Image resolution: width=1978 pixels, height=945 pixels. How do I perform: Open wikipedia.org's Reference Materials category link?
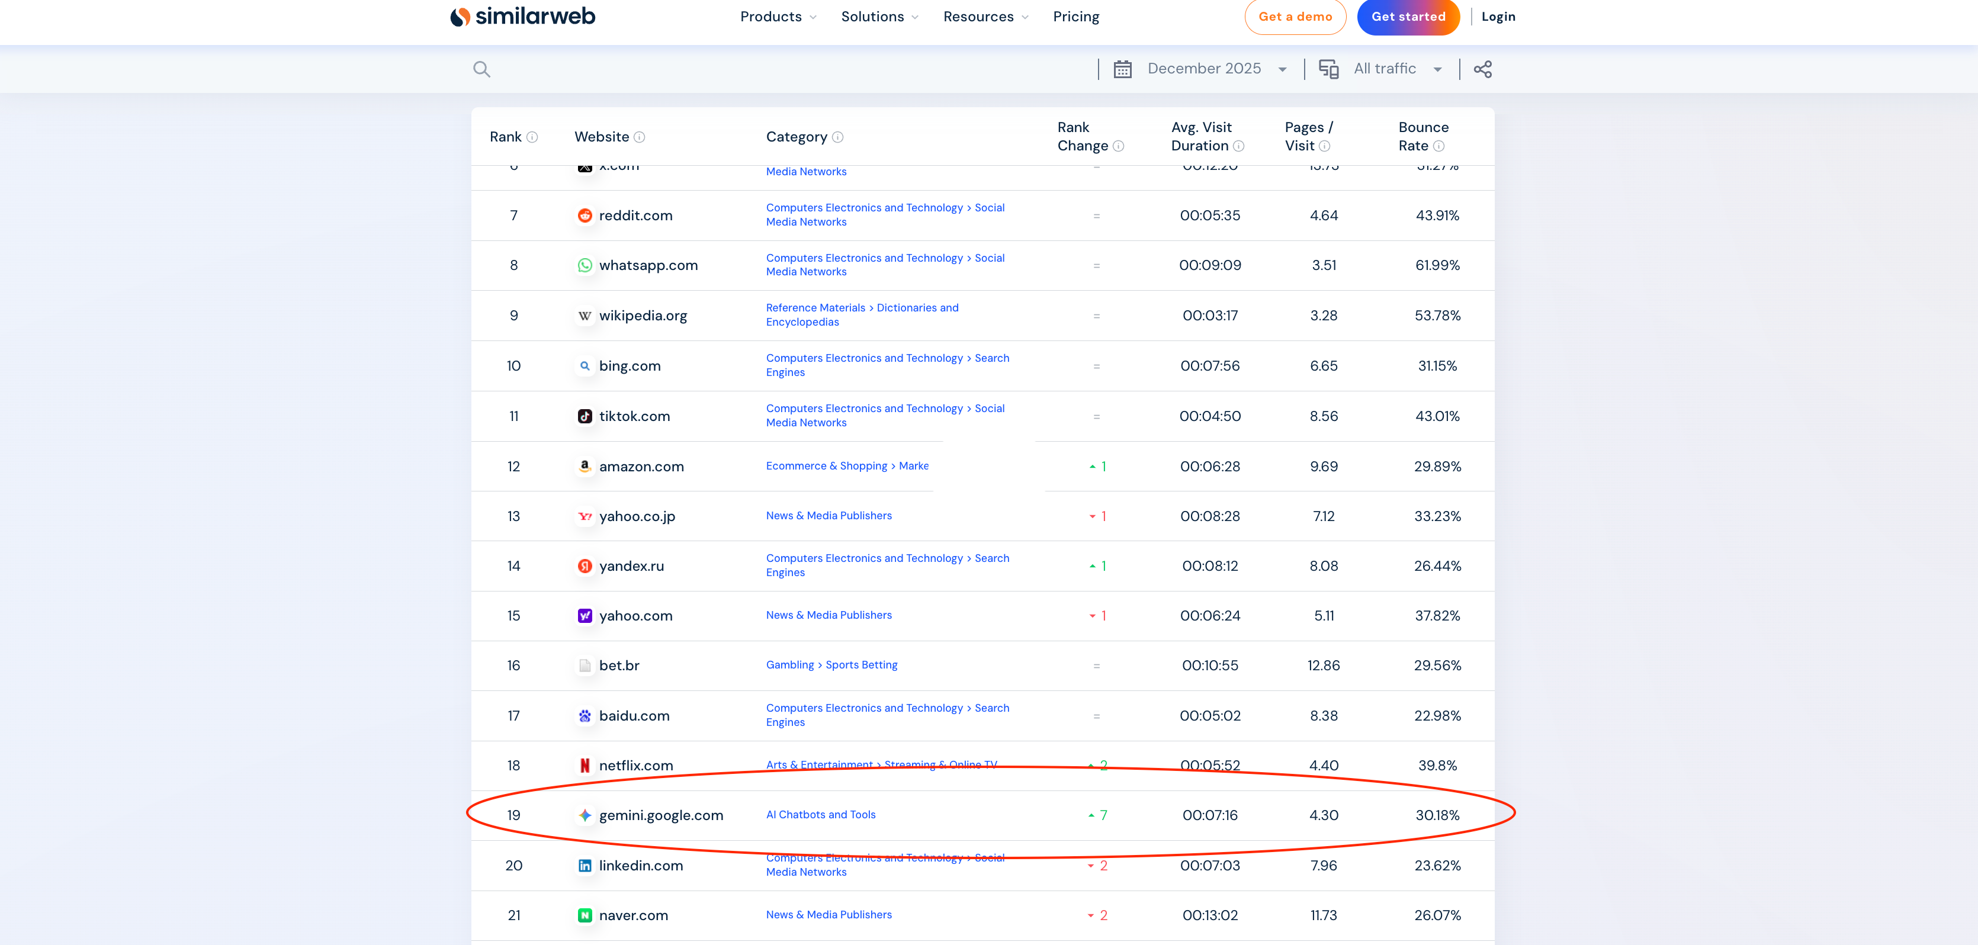[x=862, y=316]
